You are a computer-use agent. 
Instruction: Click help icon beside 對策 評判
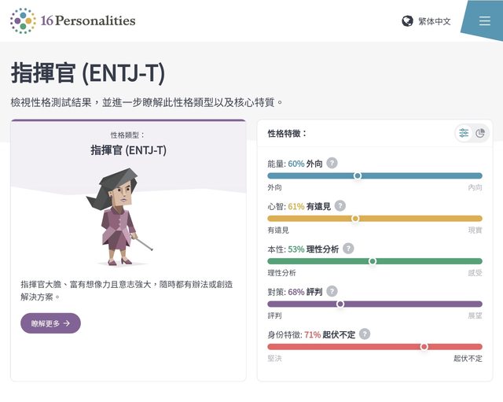click(x=332, y=292)
